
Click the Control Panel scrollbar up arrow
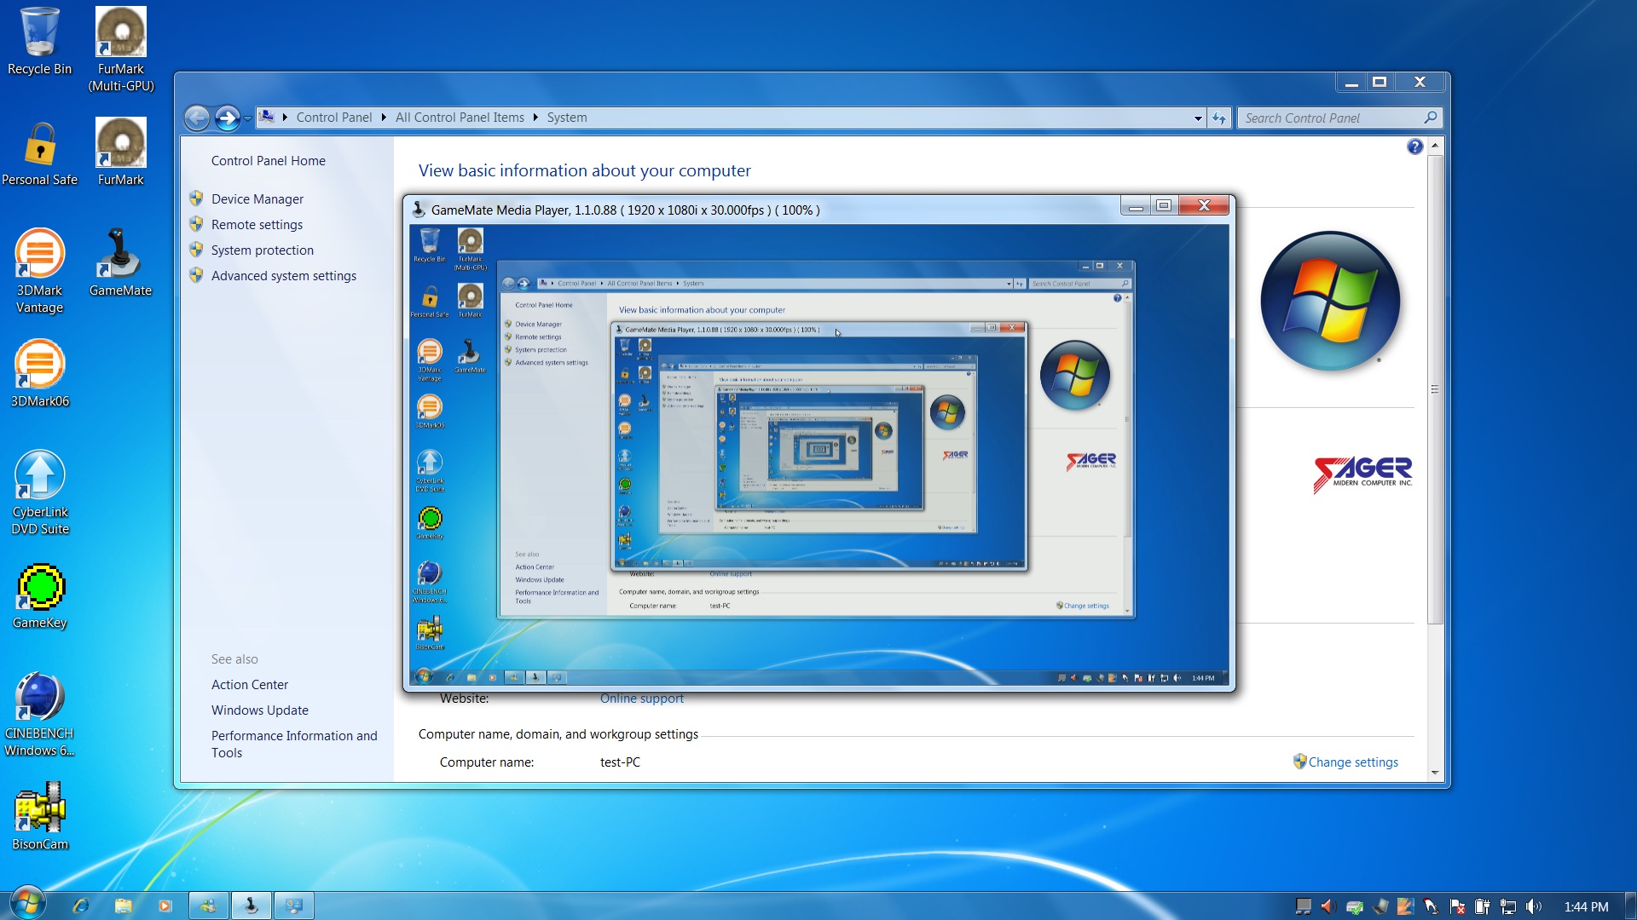(x=1435, y=146)
